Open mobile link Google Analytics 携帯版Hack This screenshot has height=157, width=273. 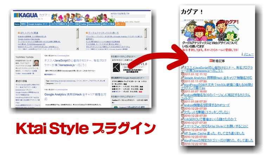click(x=218, y=78)
